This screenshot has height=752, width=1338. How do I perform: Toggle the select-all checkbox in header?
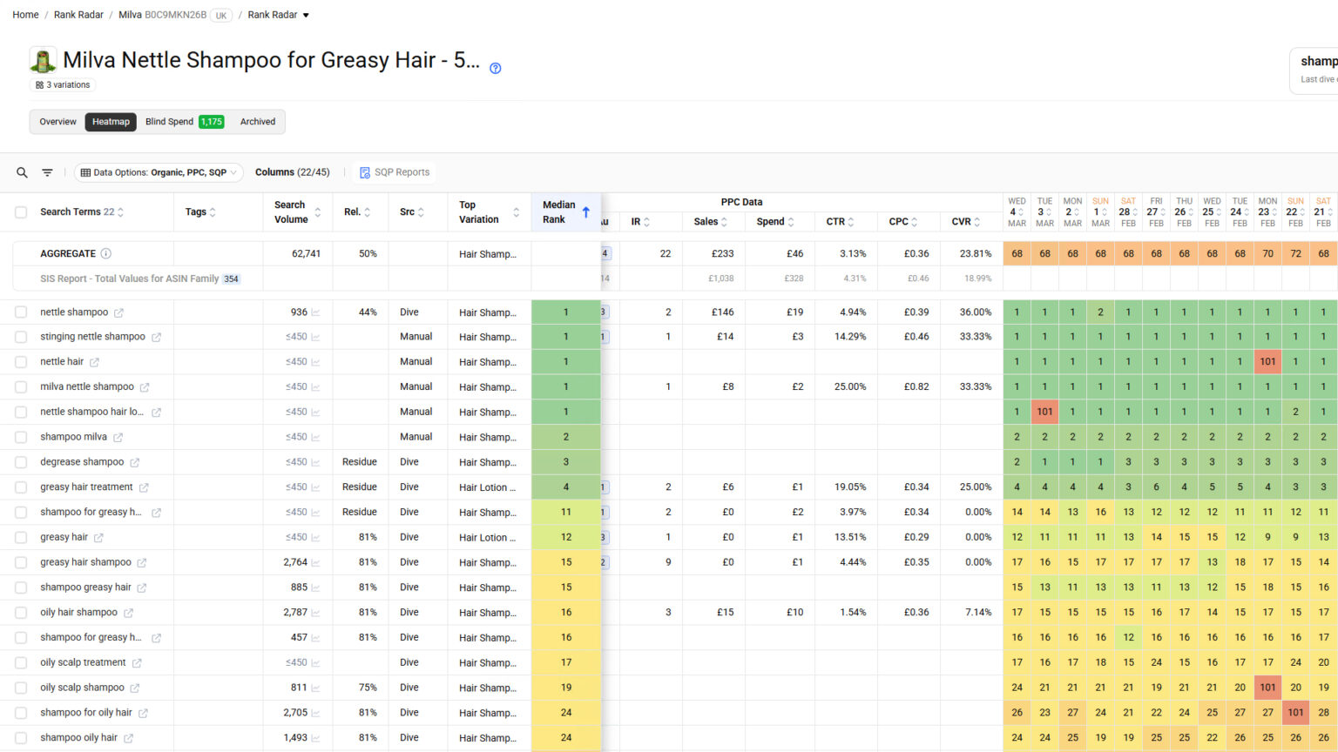click(21, 211)
